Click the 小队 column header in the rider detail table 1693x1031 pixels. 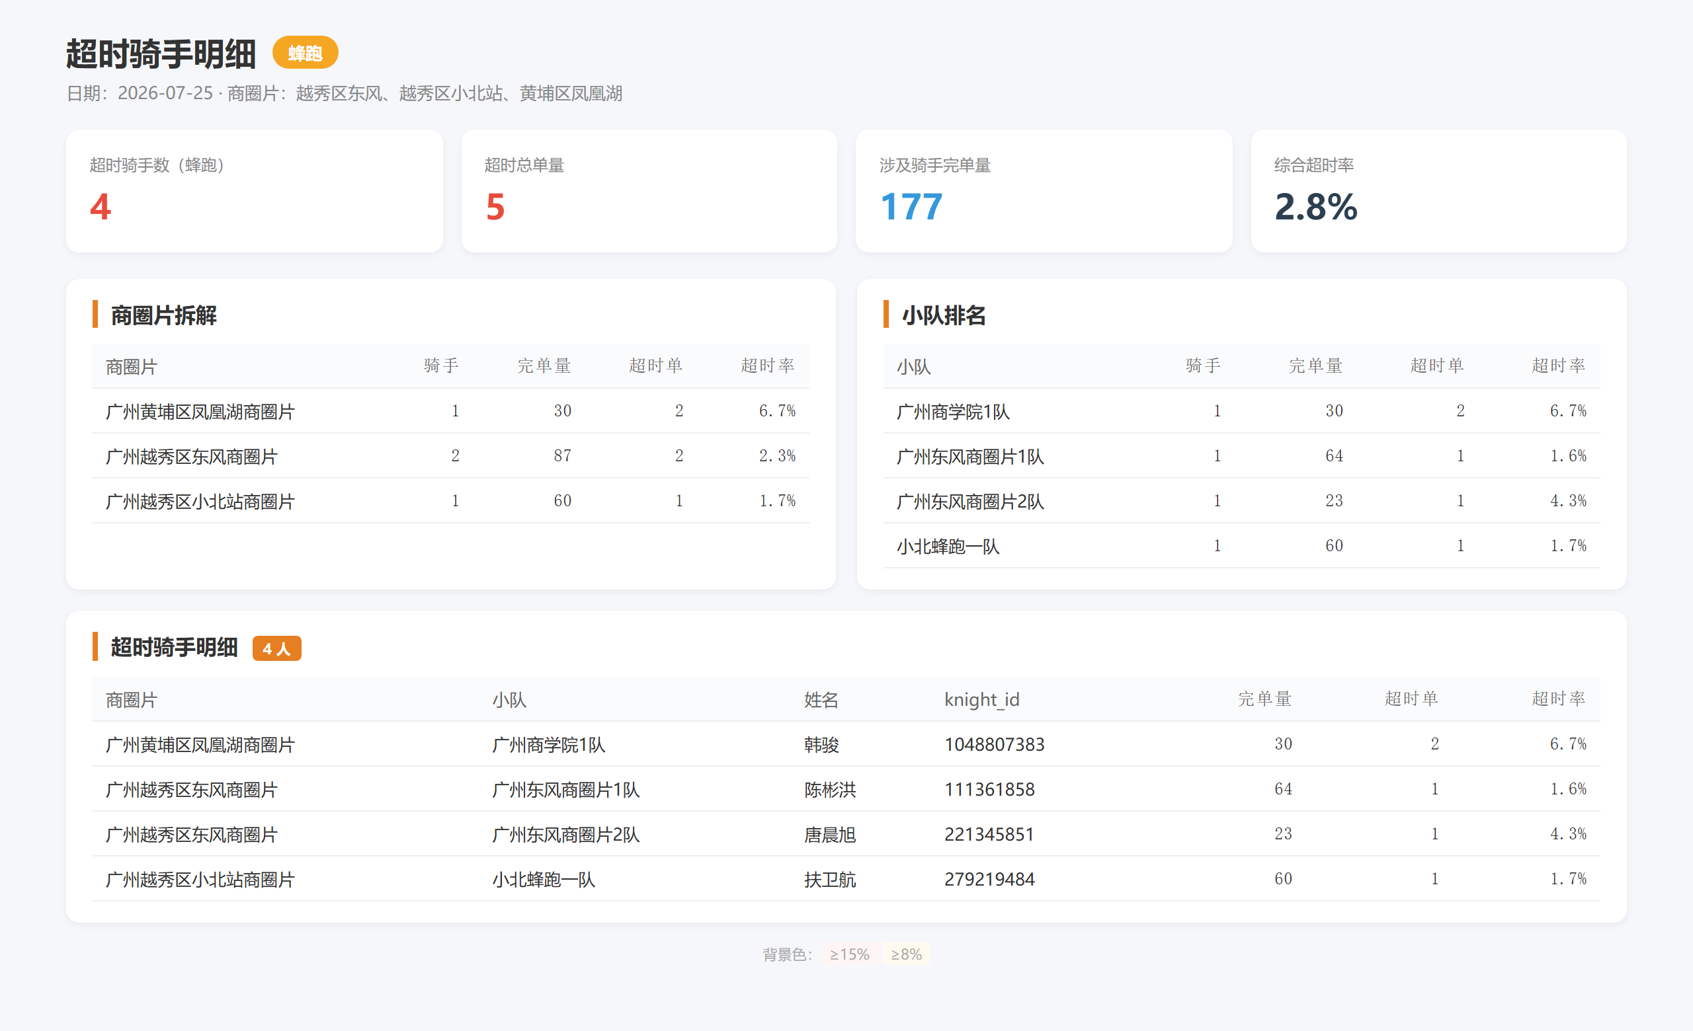point(509,699)
